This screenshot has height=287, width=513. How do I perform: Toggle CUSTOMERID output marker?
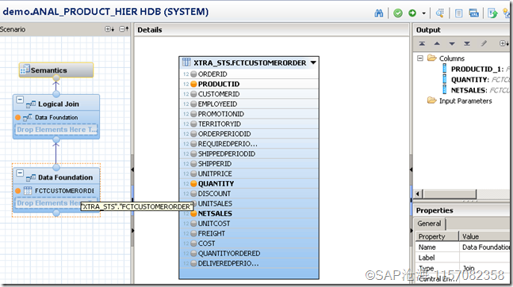click(x=193, y=94)
